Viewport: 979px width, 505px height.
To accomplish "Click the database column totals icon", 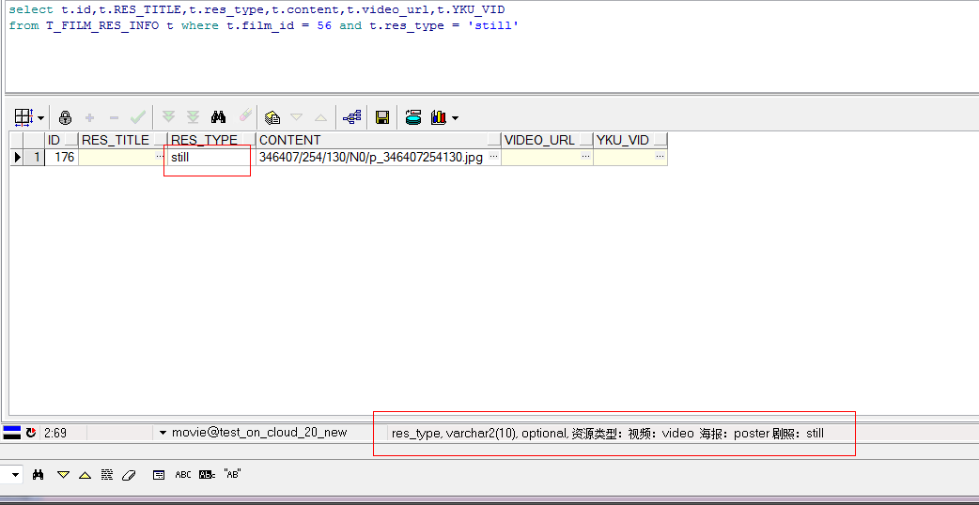I will coord(413,116).
